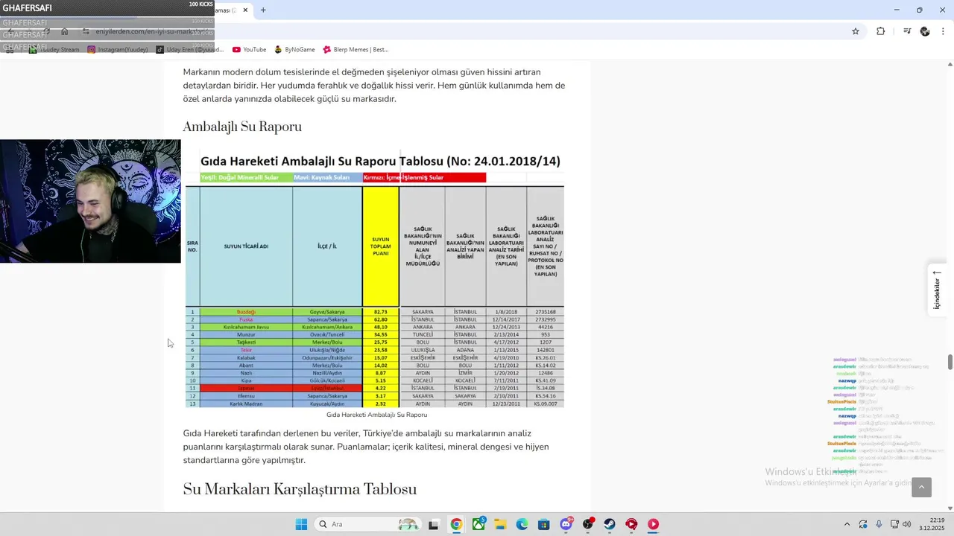This screenshot has width=954, height=536.
Task: Open a new tab with the plus button
Action: (263, 10)
